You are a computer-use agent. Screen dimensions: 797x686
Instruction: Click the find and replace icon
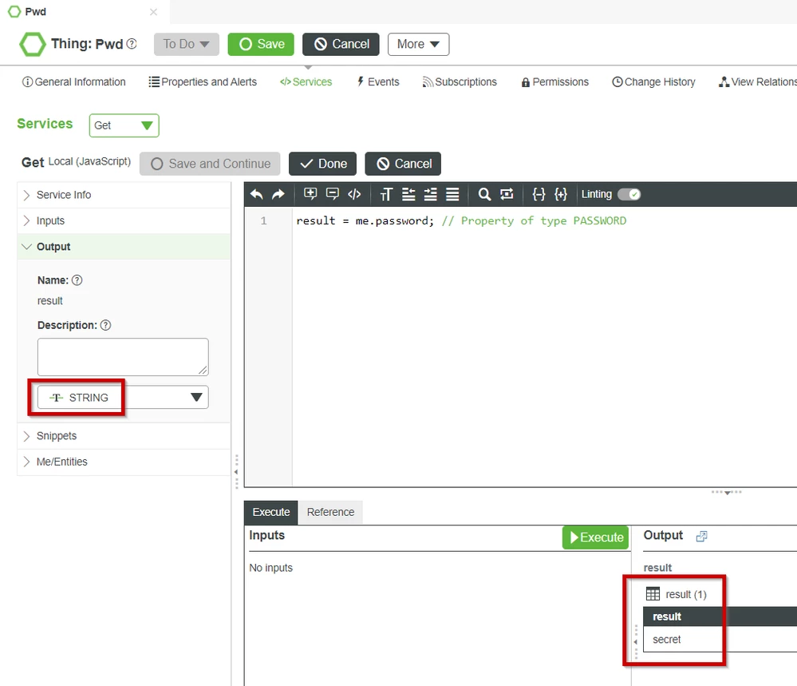click(507, 194)
